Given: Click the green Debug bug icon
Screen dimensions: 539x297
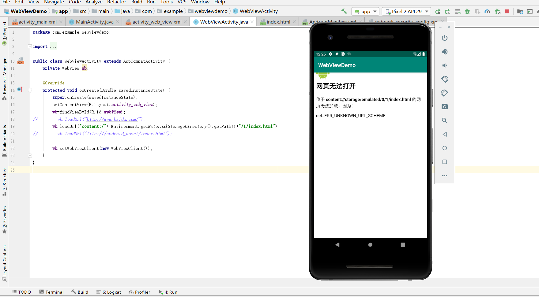Looking at the screenshot, I should [x=467, y=11].
